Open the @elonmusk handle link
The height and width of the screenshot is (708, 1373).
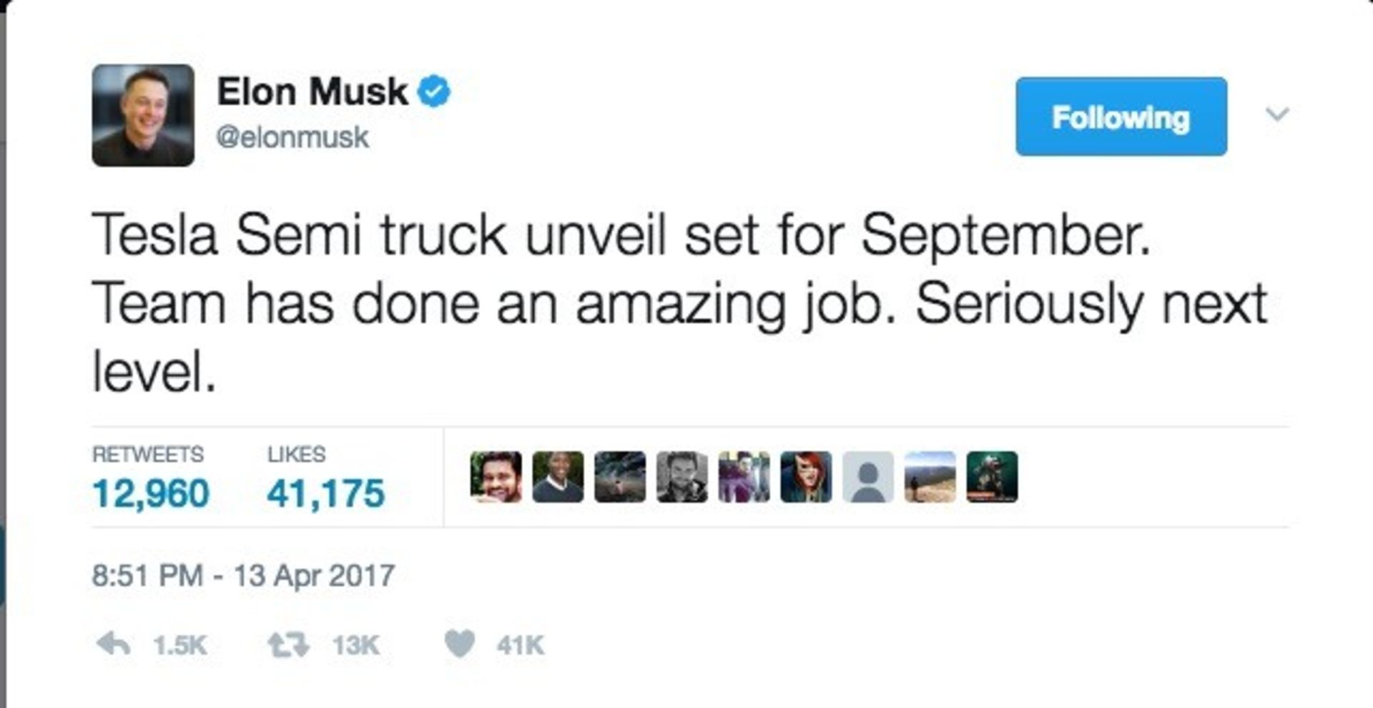[292, 137]
